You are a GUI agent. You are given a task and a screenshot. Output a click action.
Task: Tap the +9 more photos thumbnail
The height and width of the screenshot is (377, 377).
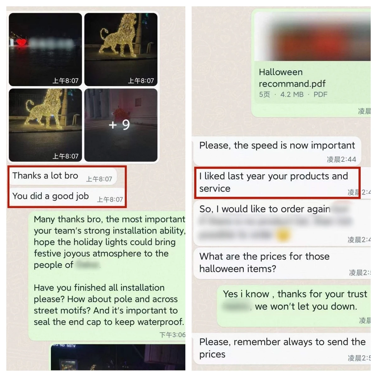(x=121, y=125)
